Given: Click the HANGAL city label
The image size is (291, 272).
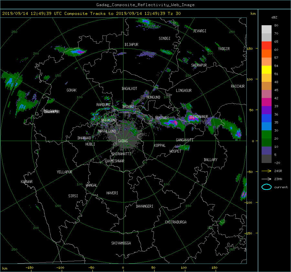Looking at the screenshot, I should click(91, 185).
